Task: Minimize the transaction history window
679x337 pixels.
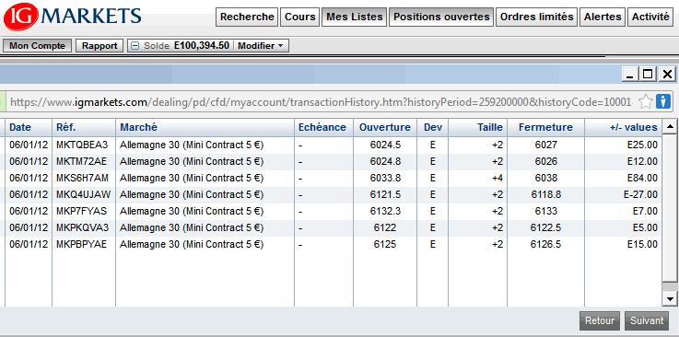Action: 629,75
